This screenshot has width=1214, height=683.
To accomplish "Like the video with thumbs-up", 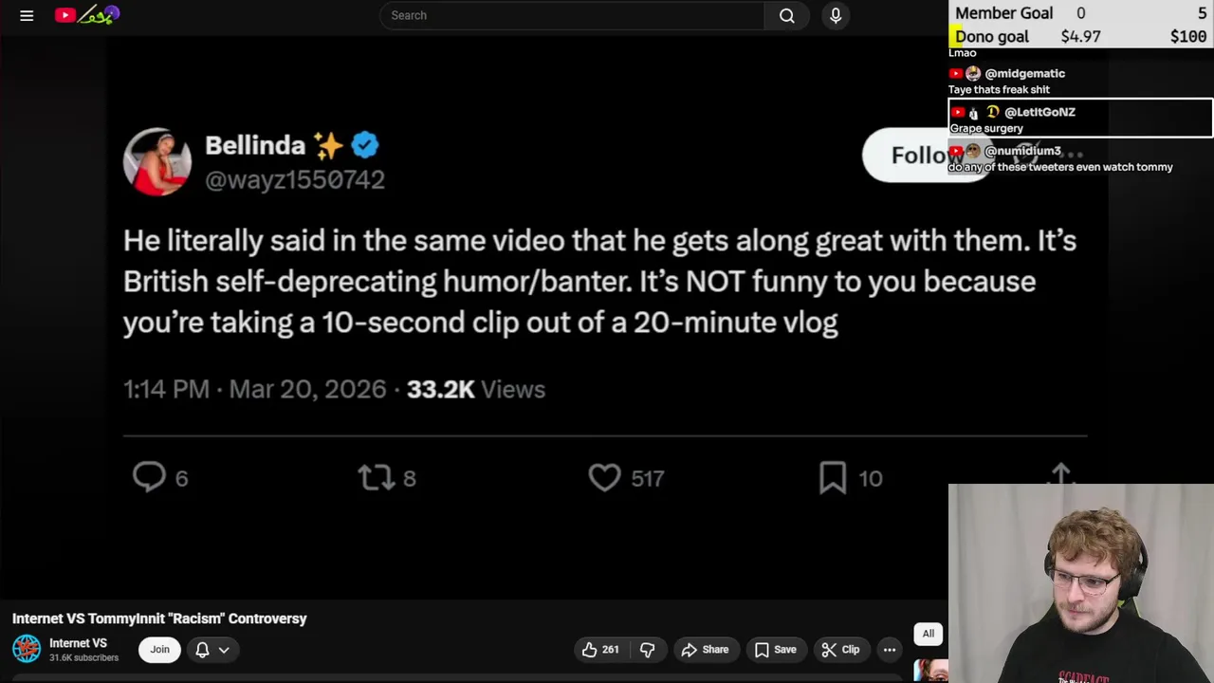I will 599,650.
